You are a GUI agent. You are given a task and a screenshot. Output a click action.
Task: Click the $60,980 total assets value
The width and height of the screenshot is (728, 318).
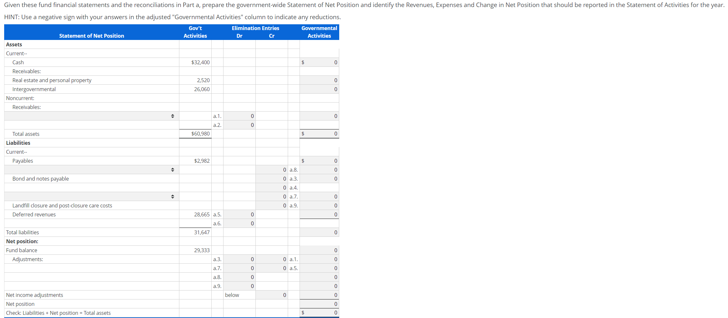coord(200,134)
